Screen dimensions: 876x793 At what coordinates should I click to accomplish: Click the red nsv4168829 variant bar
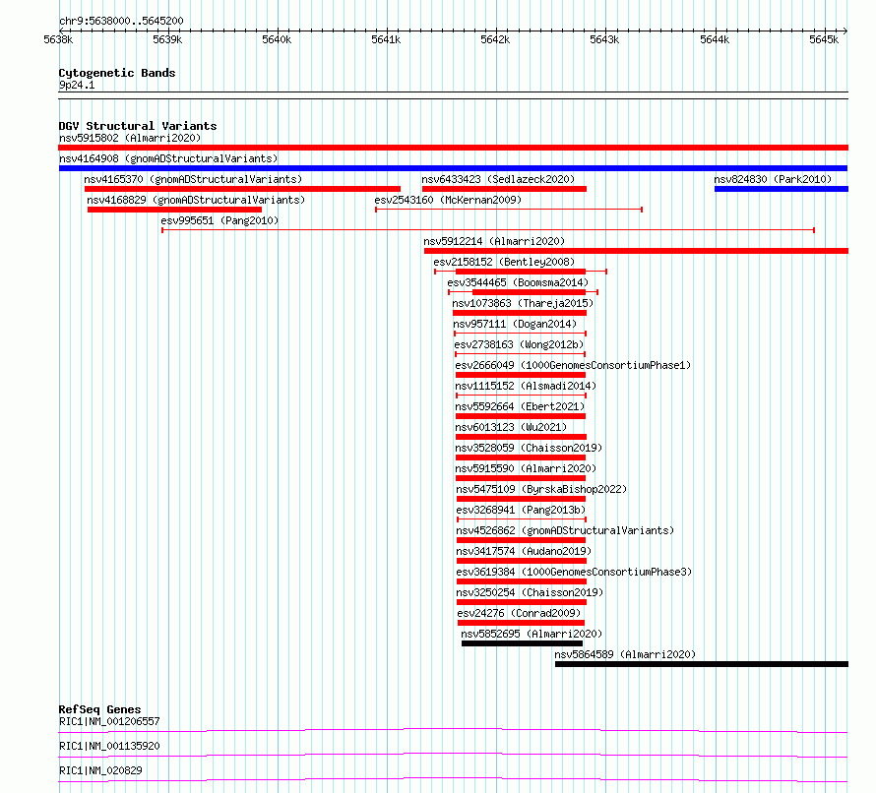point(174,210)
